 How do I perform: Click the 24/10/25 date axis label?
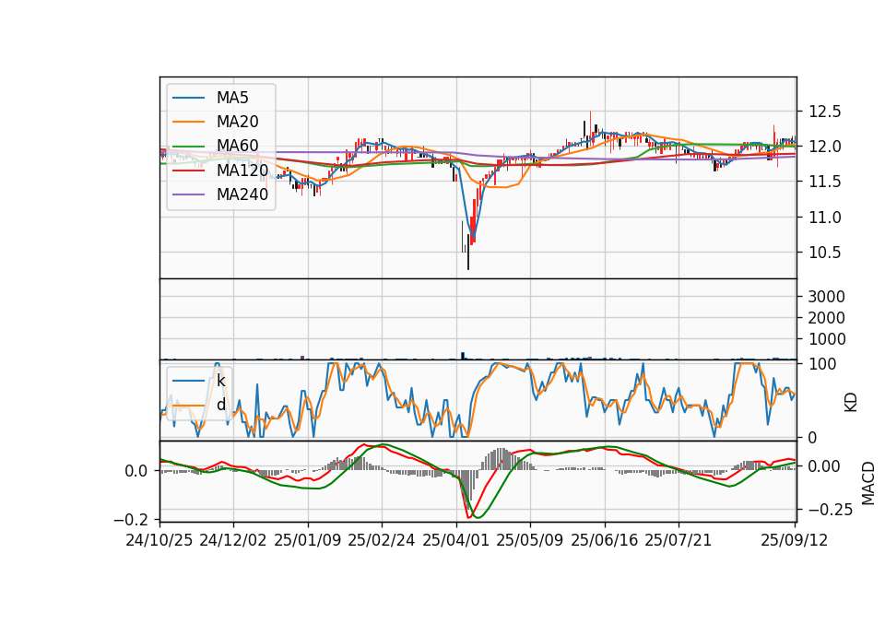pyautogui.click(x=159, y=540)
